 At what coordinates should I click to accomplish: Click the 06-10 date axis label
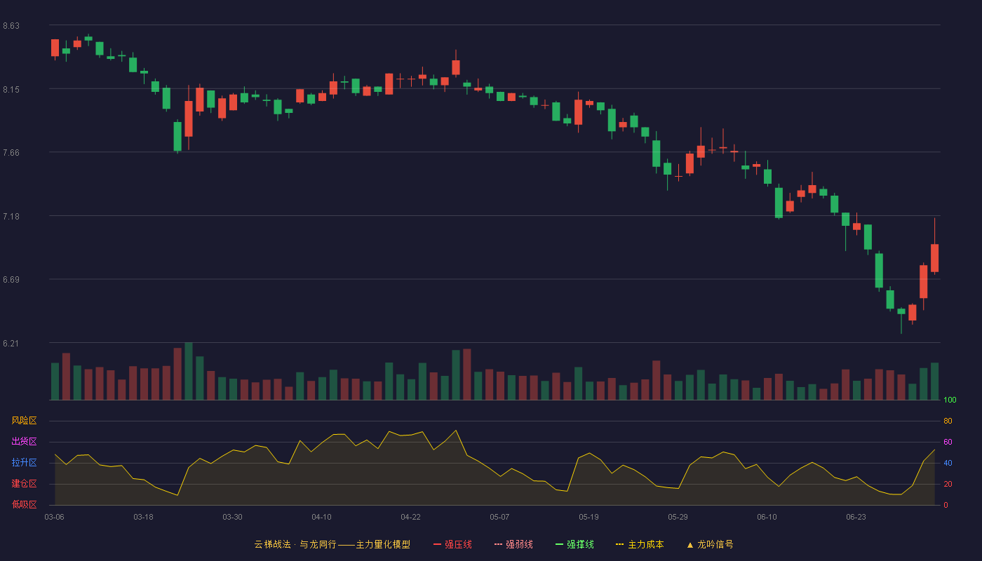(x=767, y=517)
